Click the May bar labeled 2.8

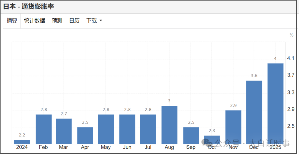pyautogui.click(x=106, y=129)
